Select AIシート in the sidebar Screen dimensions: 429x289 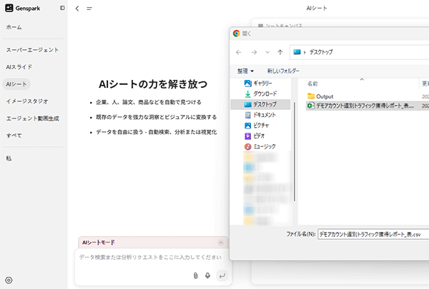[16, 84]
